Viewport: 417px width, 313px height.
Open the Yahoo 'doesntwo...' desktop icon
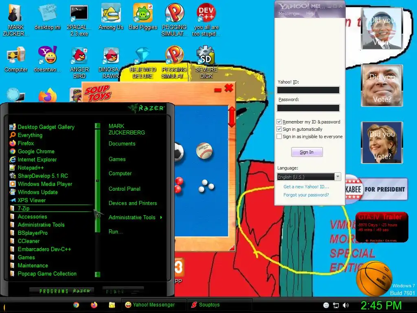47,59
